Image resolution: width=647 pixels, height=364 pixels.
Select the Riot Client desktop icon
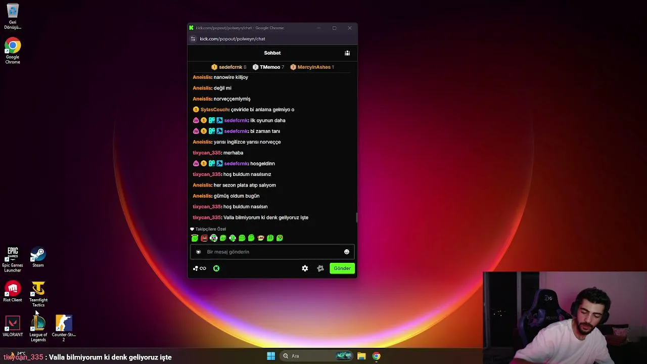(x=13, y=292)
